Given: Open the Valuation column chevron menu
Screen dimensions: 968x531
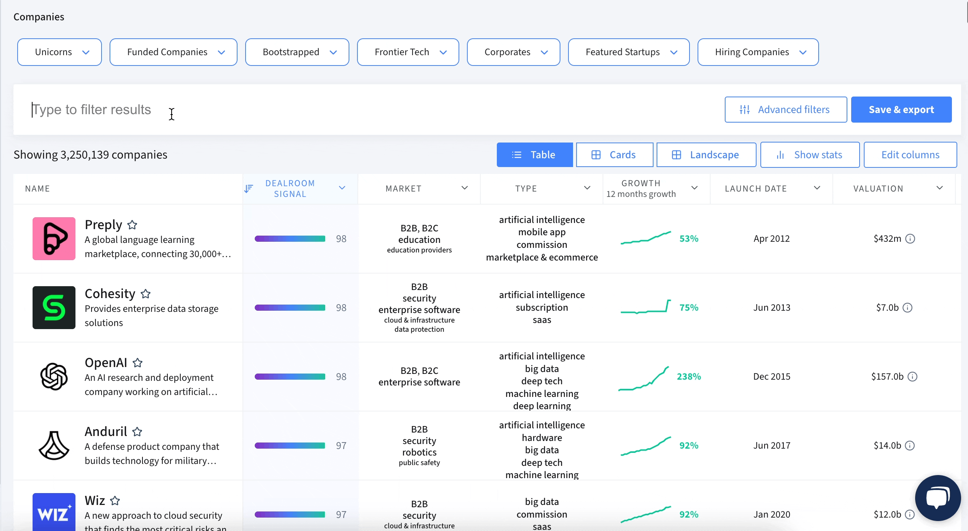Looking at the screenshot, I should coord(940,188).
